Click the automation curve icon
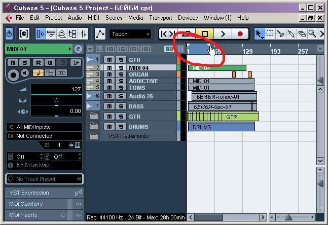This screenshot has height=225, width=328. point(100,33)
